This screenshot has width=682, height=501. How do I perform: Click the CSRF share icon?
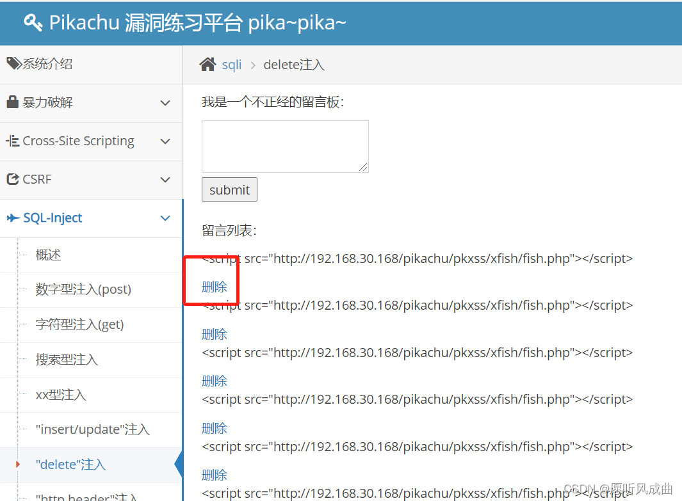pos(13,179)
